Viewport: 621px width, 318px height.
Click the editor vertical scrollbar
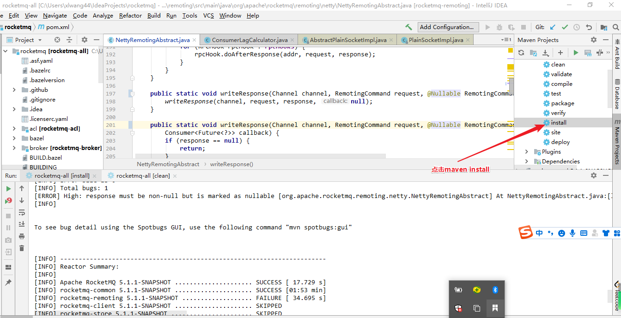pyautogui.click(x=511, y=86)
